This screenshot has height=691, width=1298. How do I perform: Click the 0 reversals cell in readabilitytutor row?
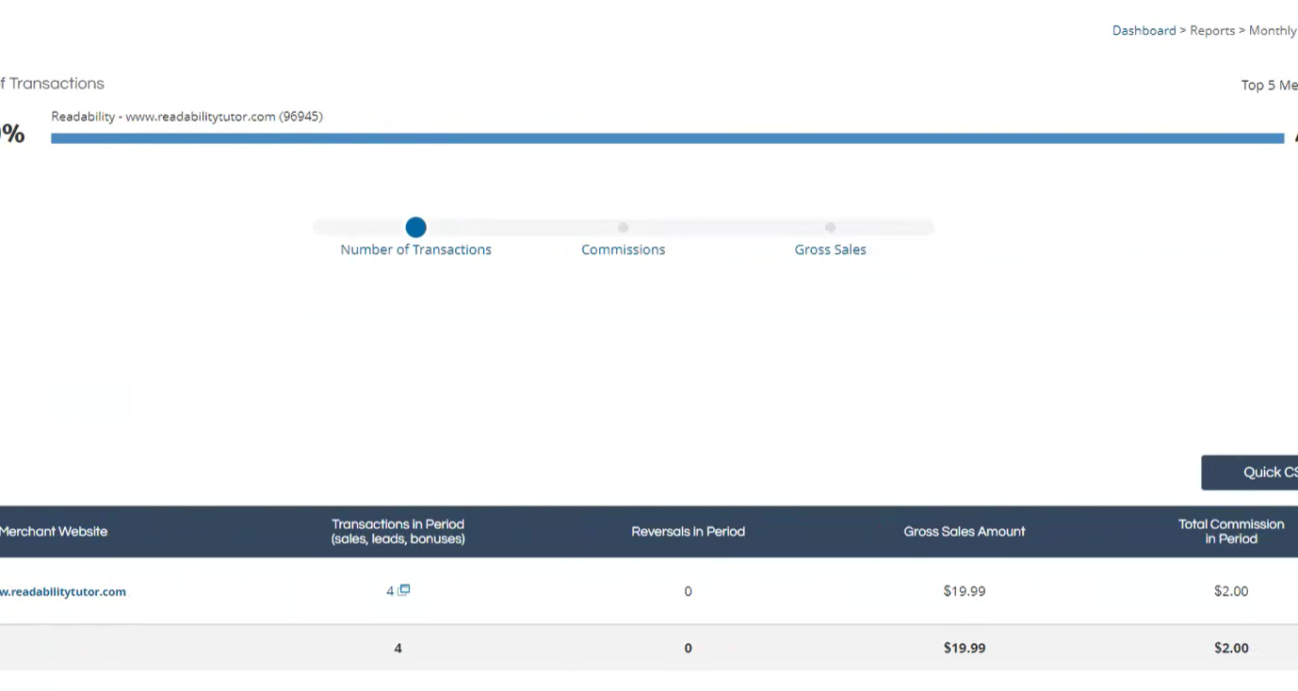pyautogui.click(x=688, y=591)
